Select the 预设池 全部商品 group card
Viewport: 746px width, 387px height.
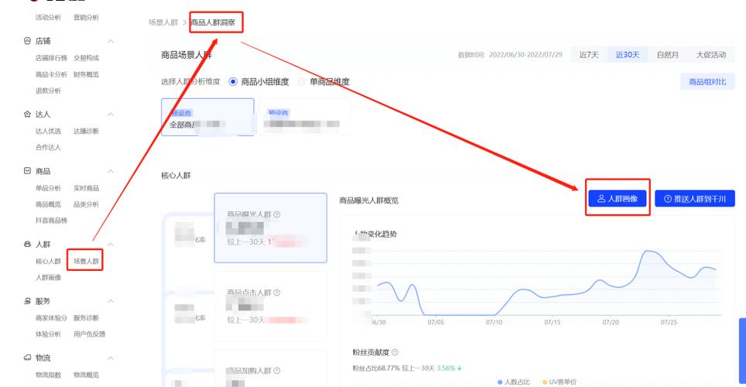pyautogui.click(x=207, y=117)
